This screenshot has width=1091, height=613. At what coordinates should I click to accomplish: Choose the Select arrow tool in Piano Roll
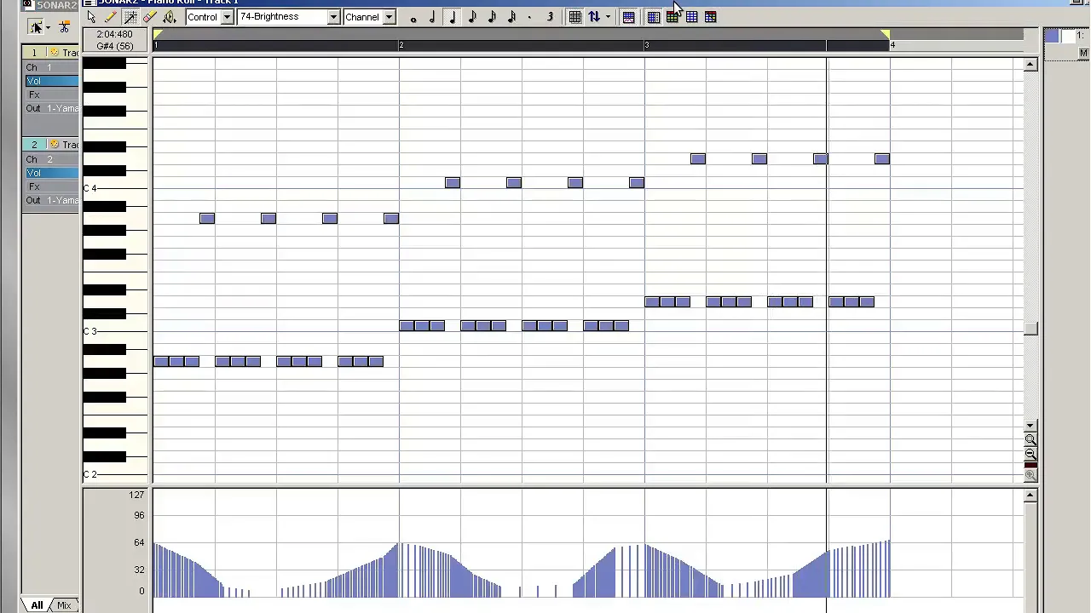(91, 17)
